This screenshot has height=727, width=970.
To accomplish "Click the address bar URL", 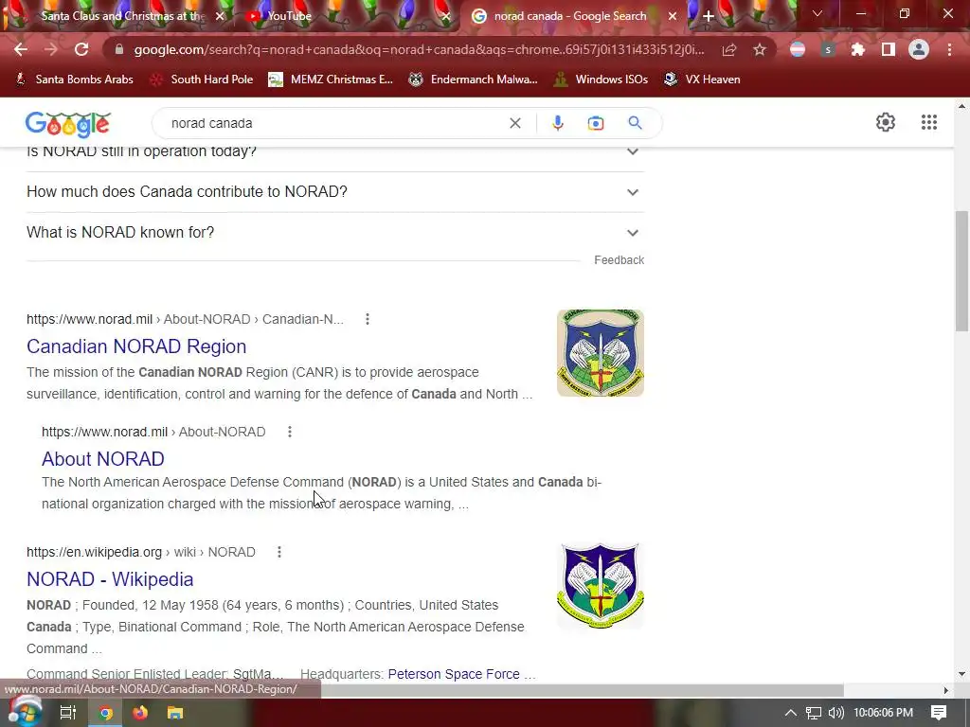I will click(x=419, y=49).
